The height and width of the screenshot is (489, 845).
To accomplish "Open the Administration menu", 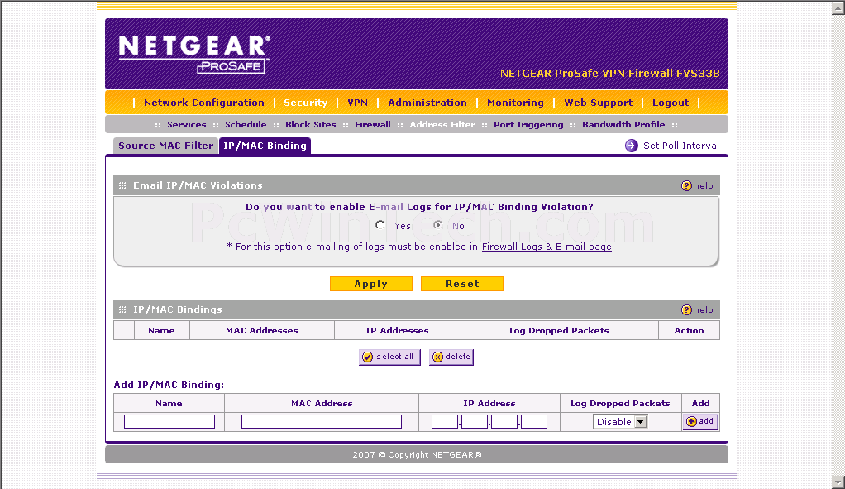I will click(427, 103).
